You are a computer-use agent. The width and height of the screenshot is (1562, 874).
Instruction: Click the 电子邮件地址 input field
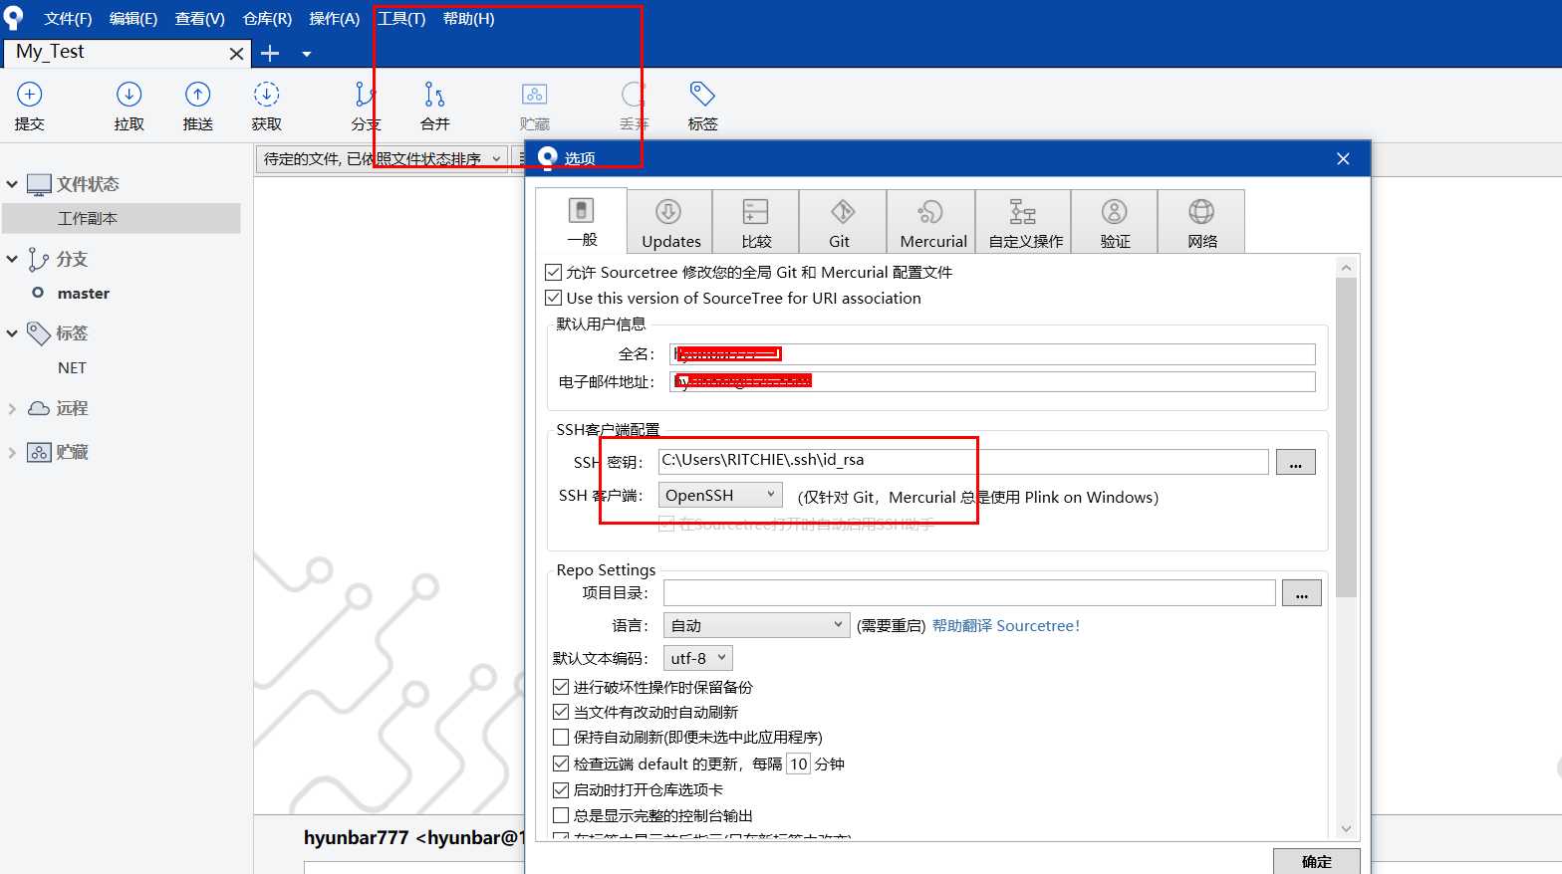[992, 382]
